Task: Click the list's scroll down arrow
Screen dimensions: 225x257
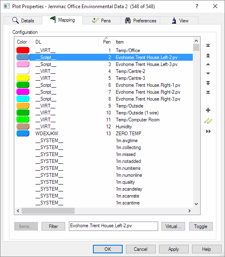Action: click(x=196, y=204)
